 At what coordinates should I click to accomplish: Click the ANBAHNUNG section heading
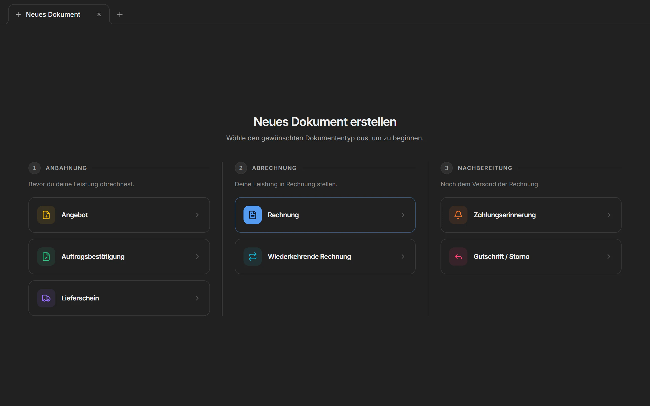click(x=66, y=168)
